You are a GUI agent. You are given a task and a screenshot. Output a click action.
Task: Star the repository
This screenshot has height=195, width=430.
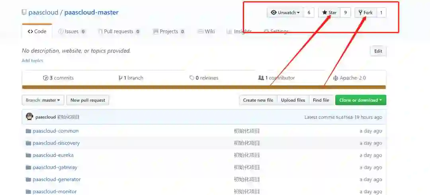pos(329,13)
